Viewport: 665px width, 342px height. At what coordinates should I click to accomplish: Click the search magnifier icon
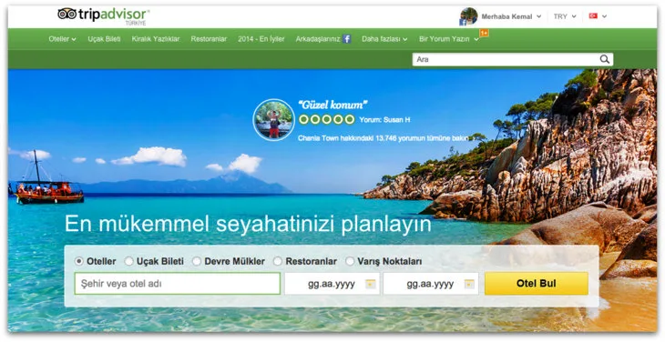[x=604, y=59]
